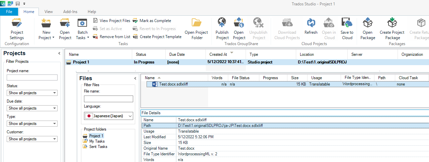Click the Project name filter field
The image size is (429, 162).
tap(32, 77)
